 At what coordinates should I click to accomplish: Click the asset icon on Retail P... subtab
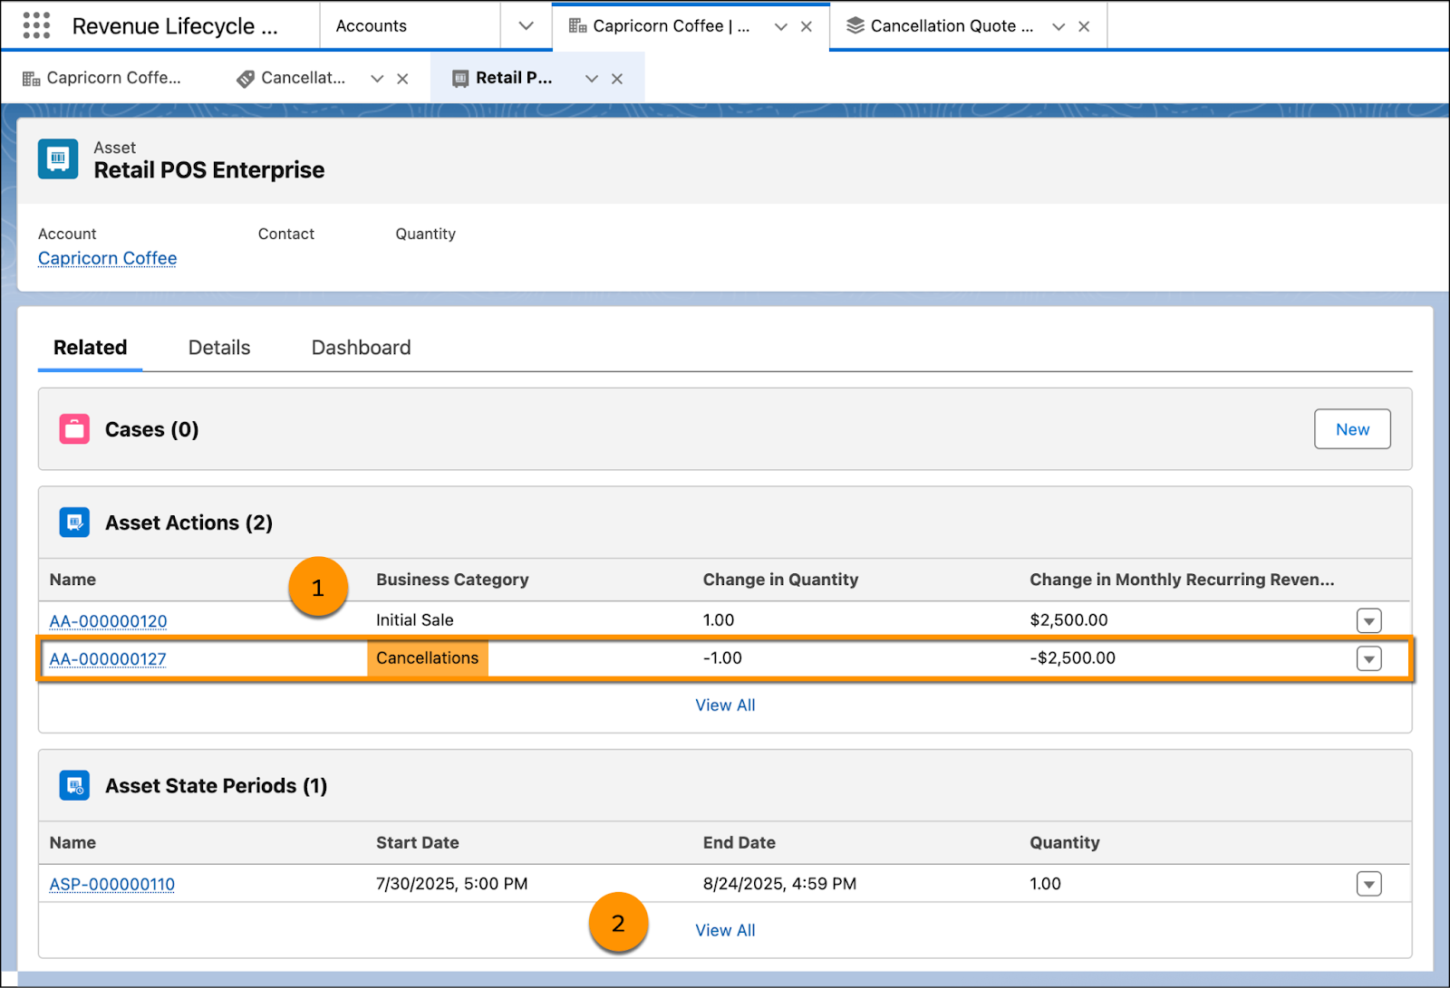coord(460,79)
